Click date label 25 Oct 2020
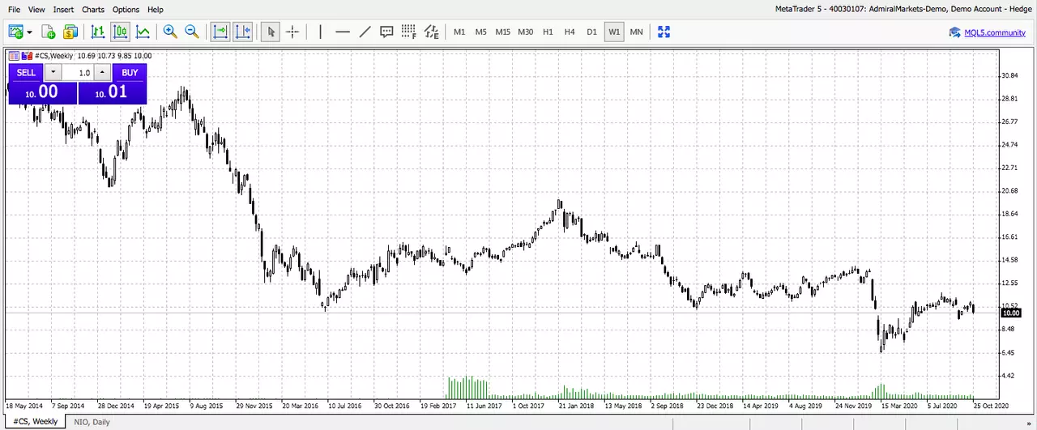The image size is (1037, 430). pyautogui.click(x=991, y=405)
